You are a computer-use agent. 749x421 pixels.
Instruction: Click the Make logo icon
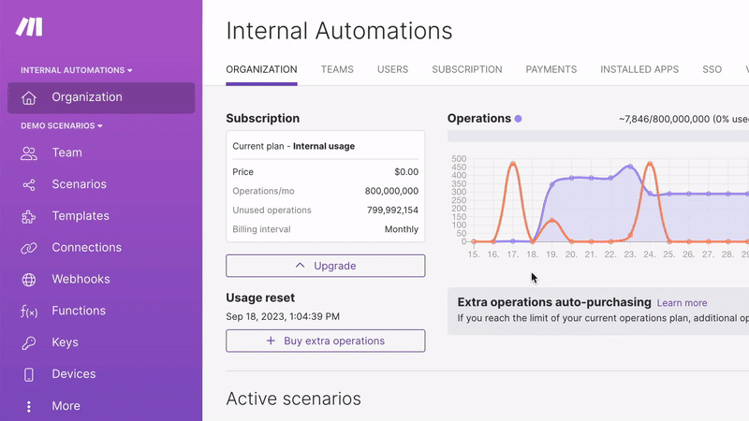click(30, 27)
